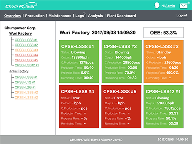
Task: Select the Overview menu item
Action: (13, 16)
